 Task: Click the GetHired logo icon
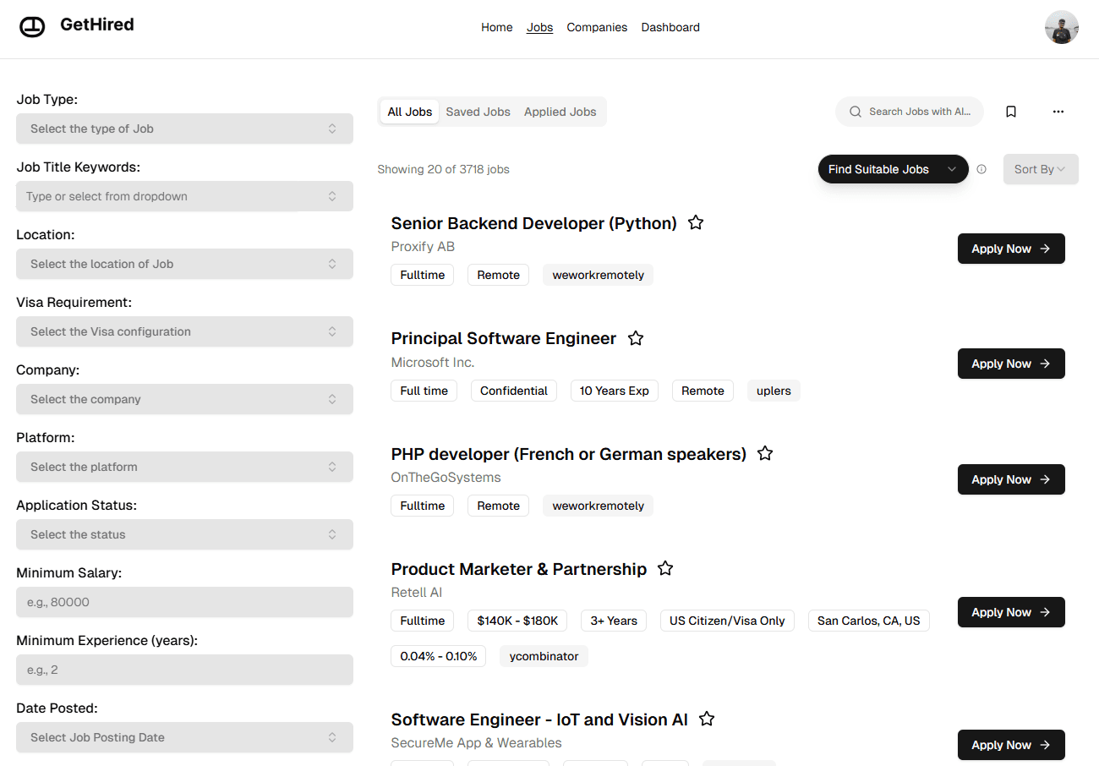tap(32, 27)
